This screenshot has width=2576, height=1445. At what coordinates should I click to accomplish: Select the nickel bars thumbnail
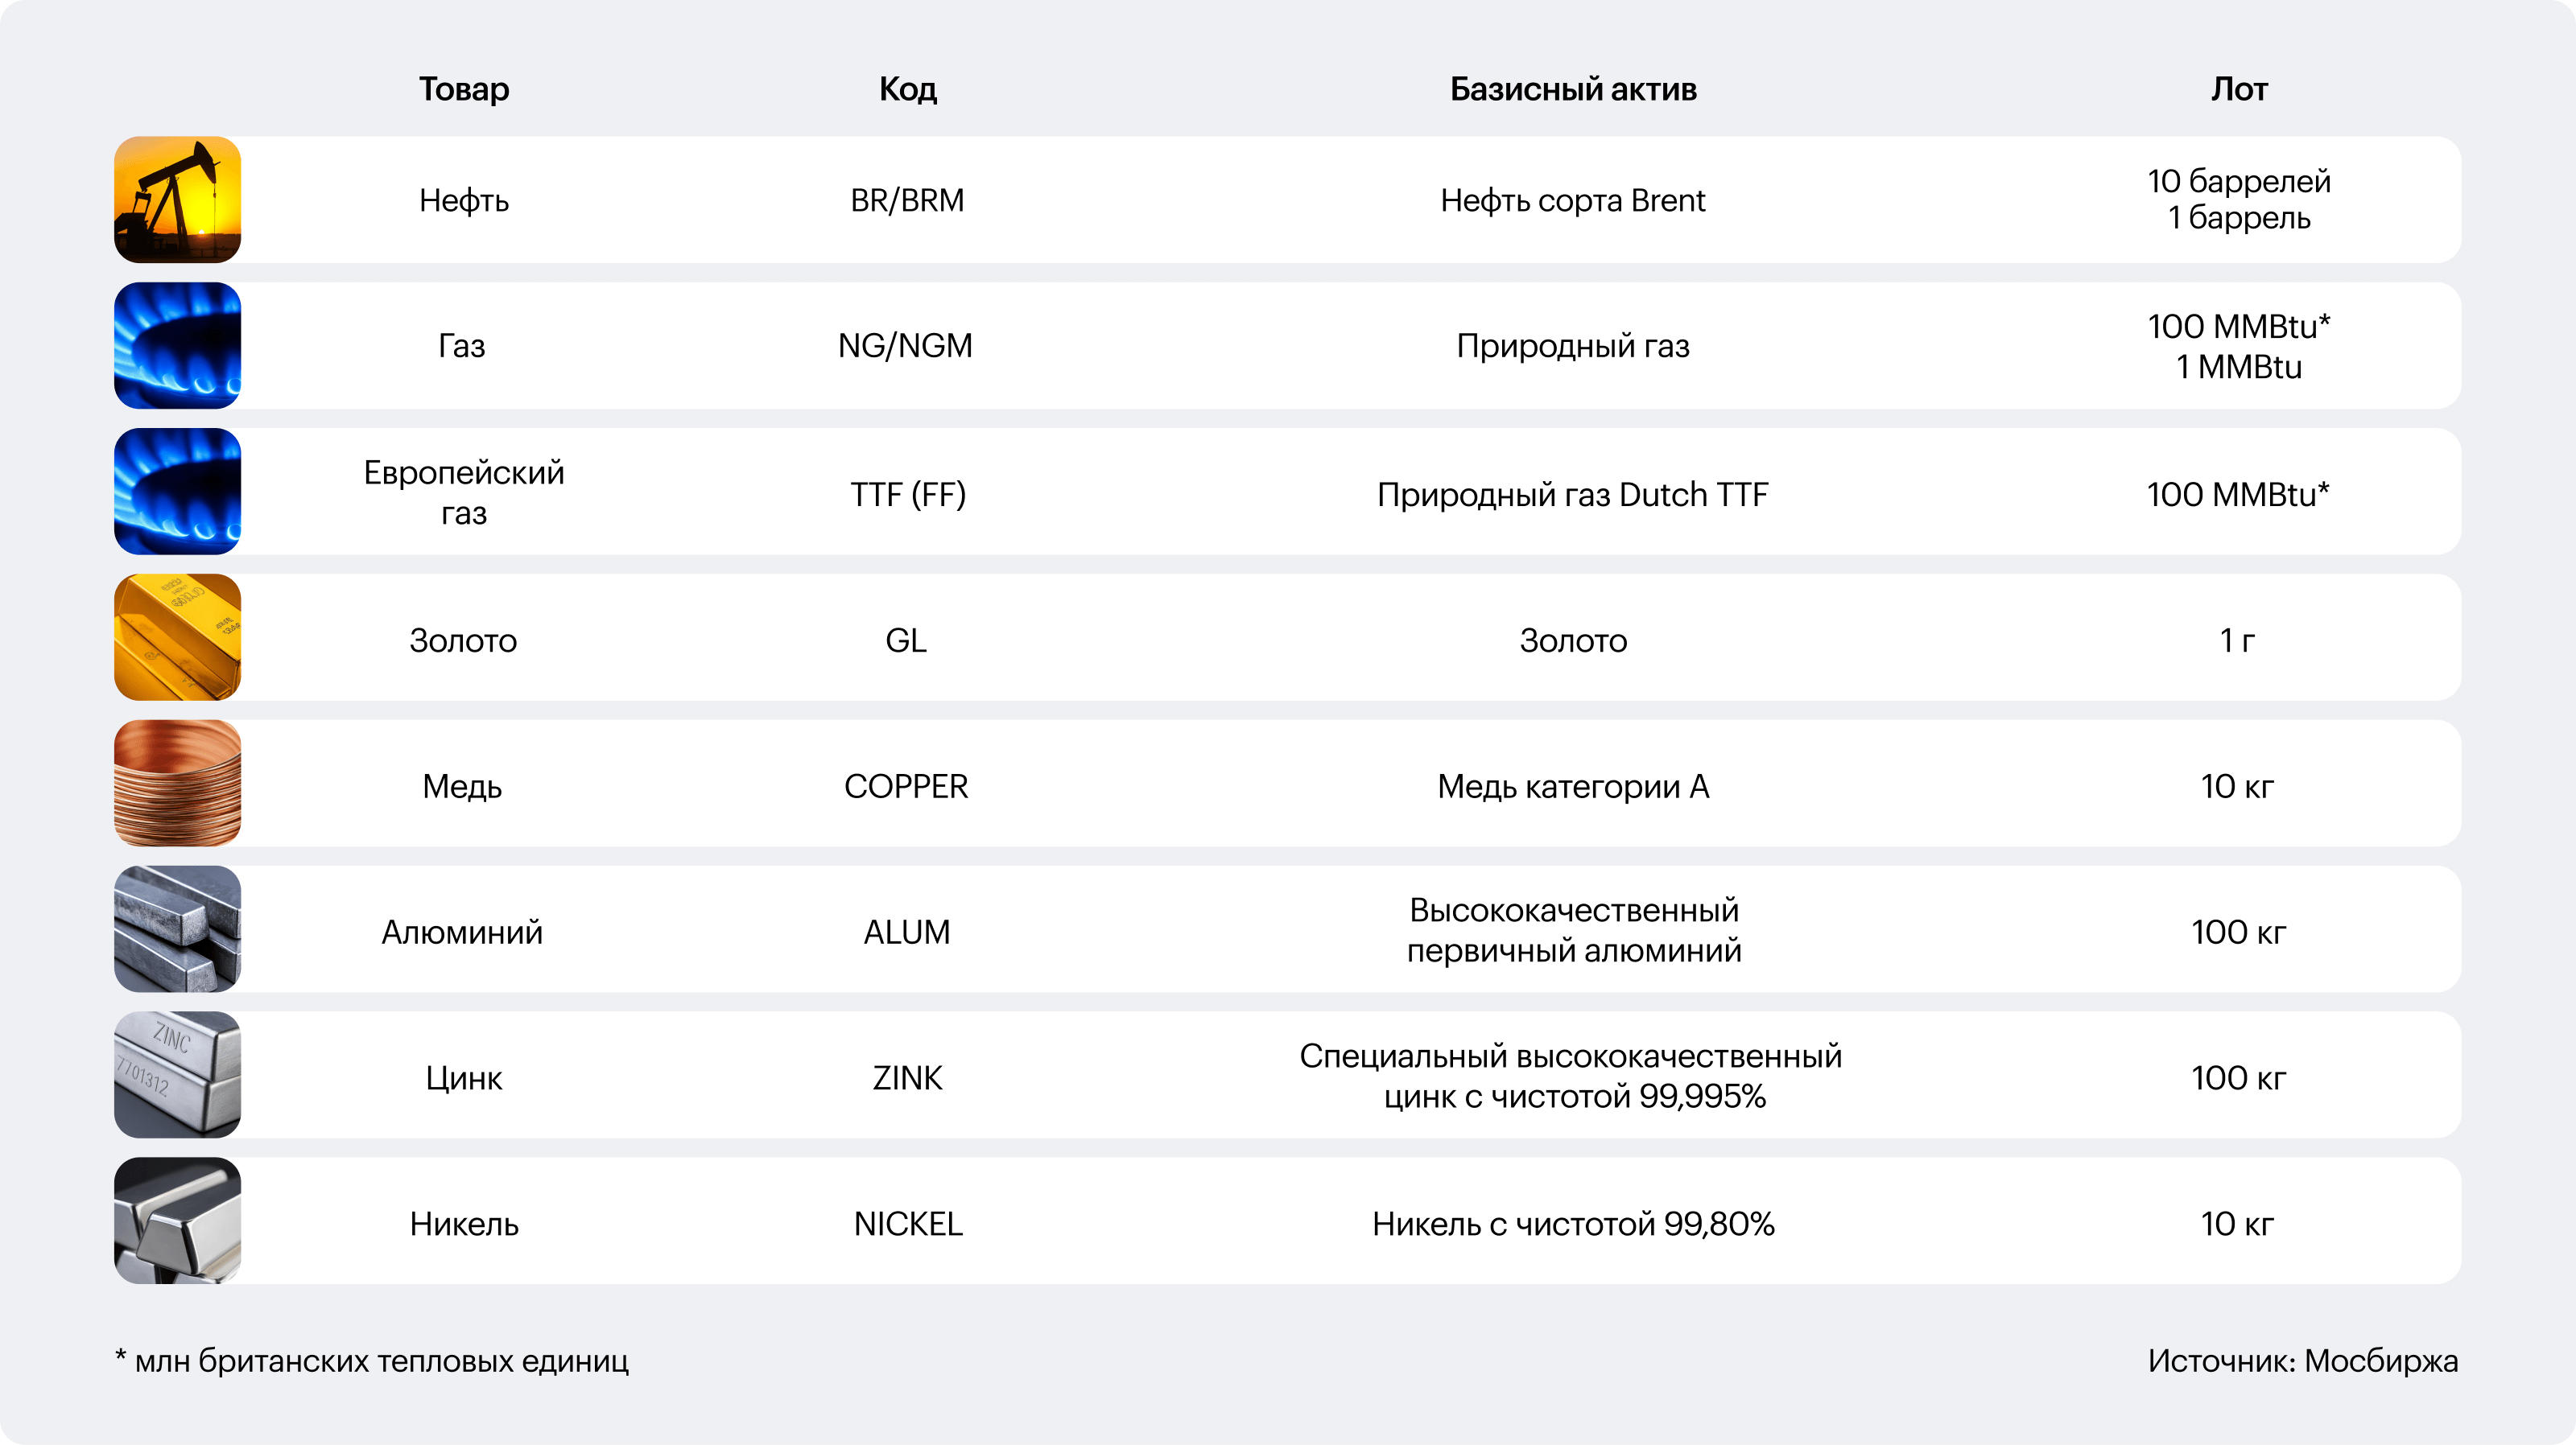(177, 1221)
